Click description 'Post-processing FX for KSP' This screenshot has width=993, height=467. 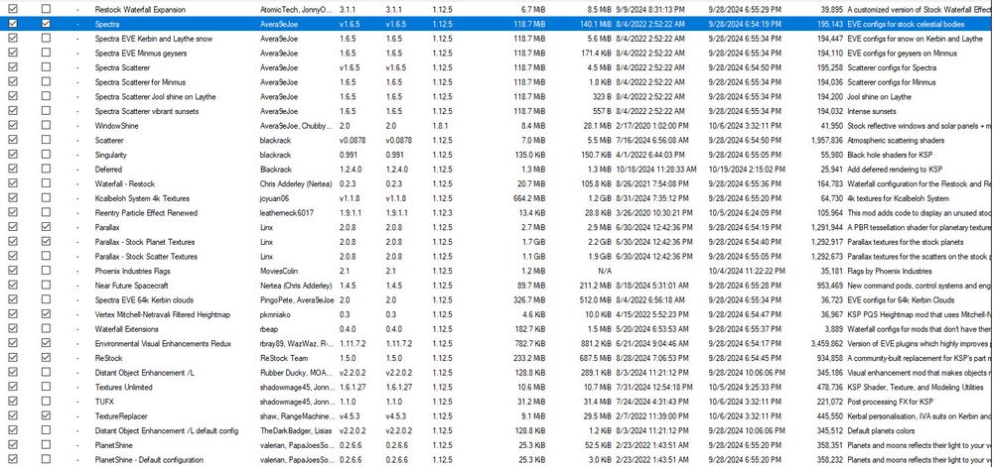890,402
